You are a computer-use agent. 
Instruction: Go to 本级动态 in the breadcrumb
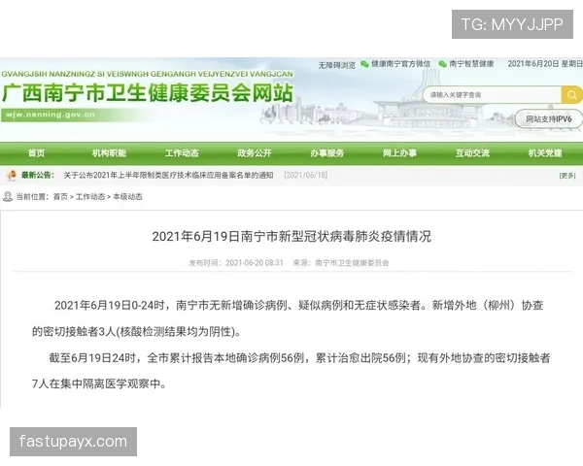coord(127,196)
